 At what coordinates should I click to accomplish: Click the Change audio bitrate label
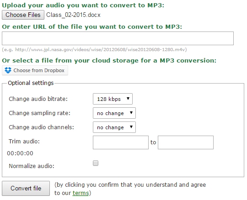(38, 99)
